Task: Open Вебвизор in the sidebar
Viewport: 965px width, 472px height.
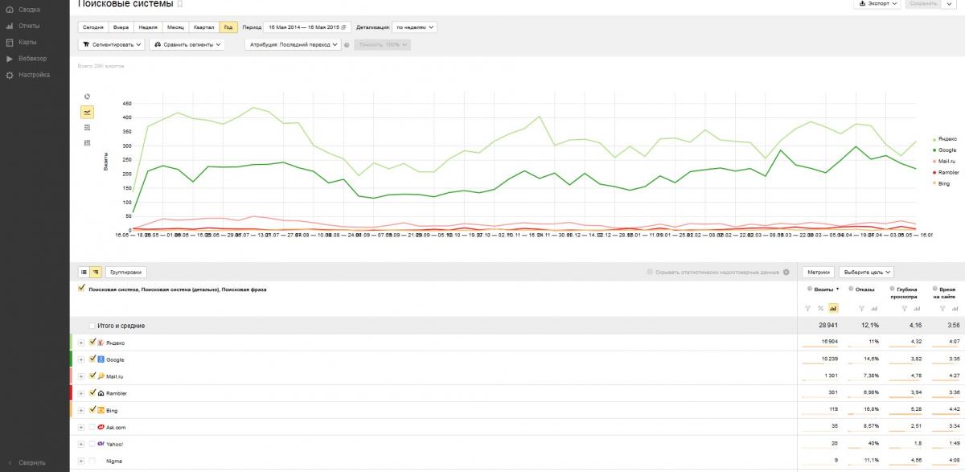Action: point(27,59)
